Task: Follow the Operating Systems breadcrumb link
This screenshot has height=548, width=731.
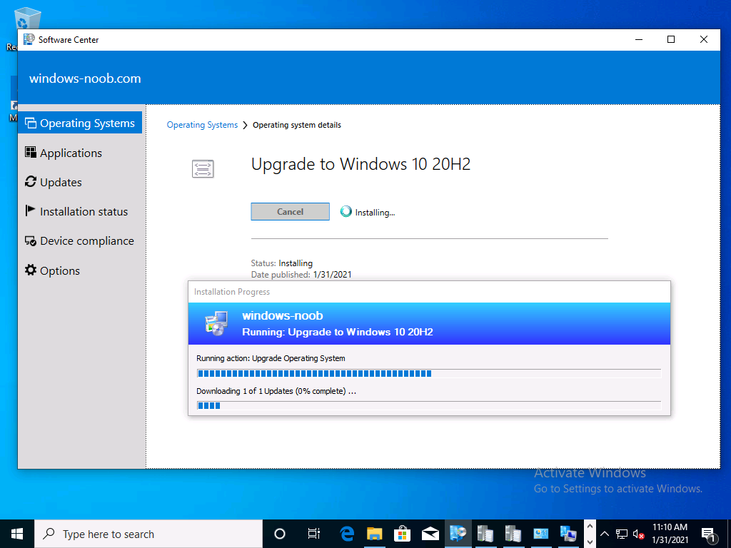Action: (x=202, y=125)
